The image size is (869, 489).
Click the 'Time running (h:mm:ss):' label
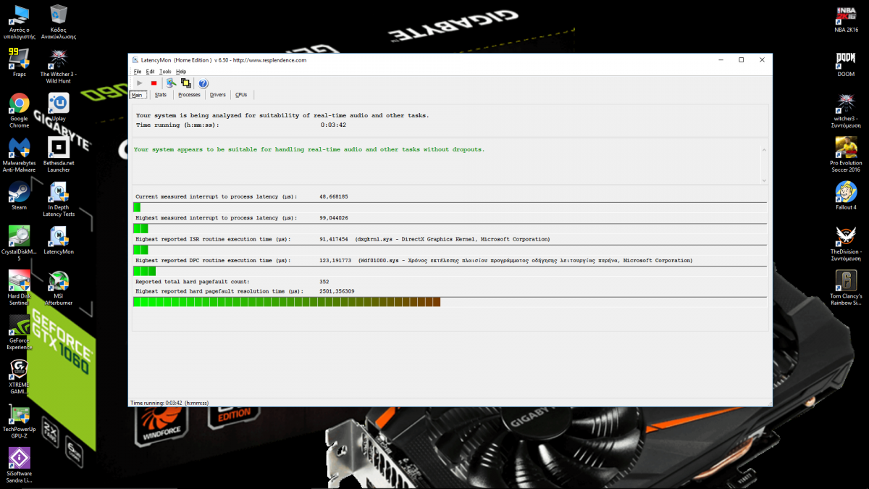(x=177, y=125)
